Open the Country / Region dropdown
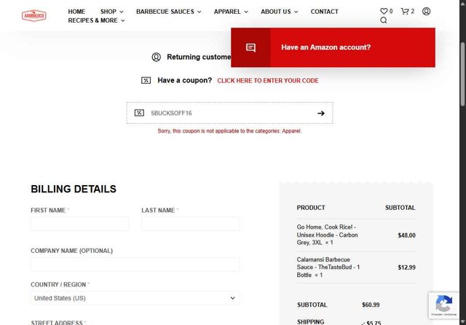 pos(135,298)
